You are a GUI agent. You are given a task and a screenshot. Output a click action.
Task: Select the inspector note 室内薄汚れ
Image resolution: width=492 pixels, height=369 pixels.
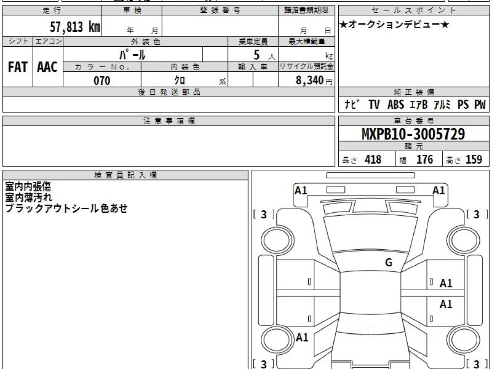pos(28,197)
